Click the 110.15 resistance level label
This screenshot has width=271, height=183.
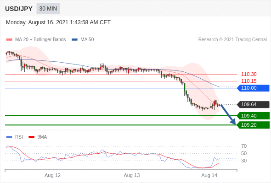(248, 81)
